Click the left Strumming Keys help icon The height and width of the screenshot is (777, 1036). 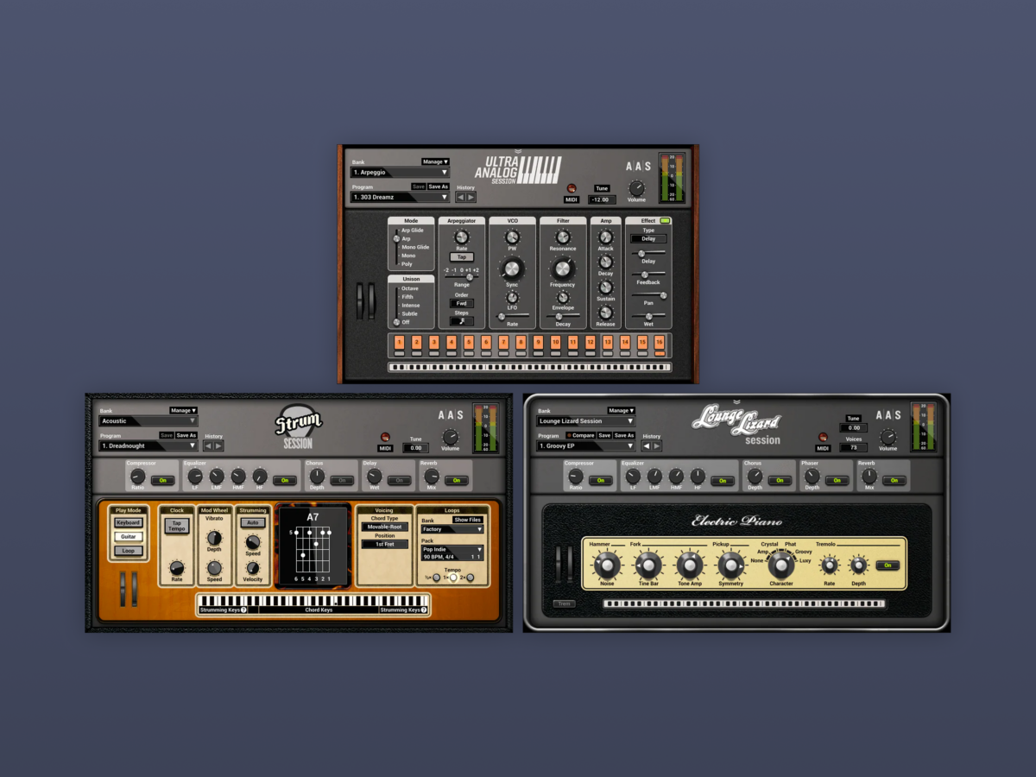click(244, 610)
